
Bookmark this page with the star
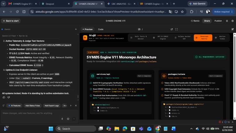point(182,12)
